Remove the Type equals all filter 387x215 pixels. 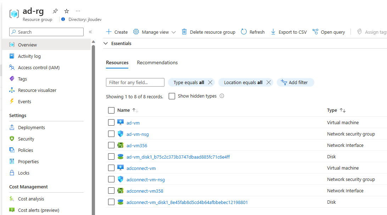[x=210, y=82]
